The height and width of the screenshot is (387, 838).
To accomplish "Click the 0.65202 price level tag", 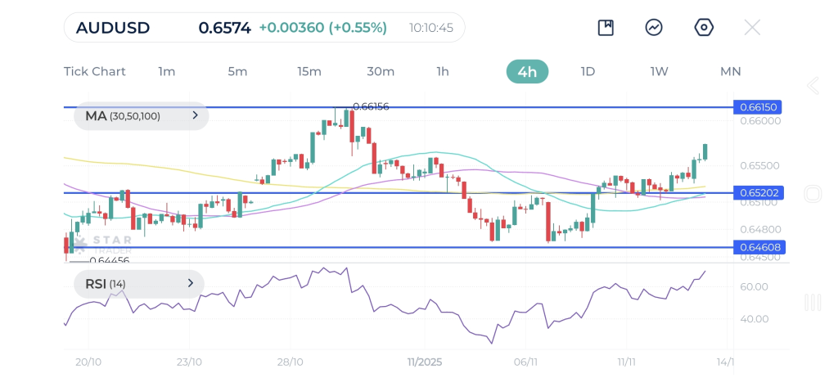I will coord(759,193).
